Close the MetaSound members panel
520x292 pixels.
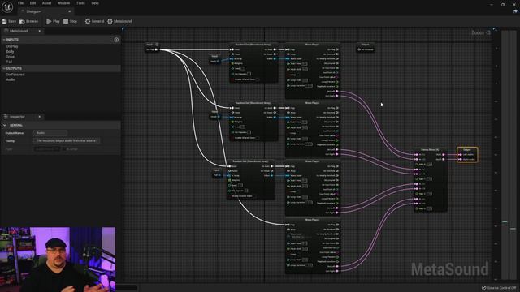pos(40,31)
